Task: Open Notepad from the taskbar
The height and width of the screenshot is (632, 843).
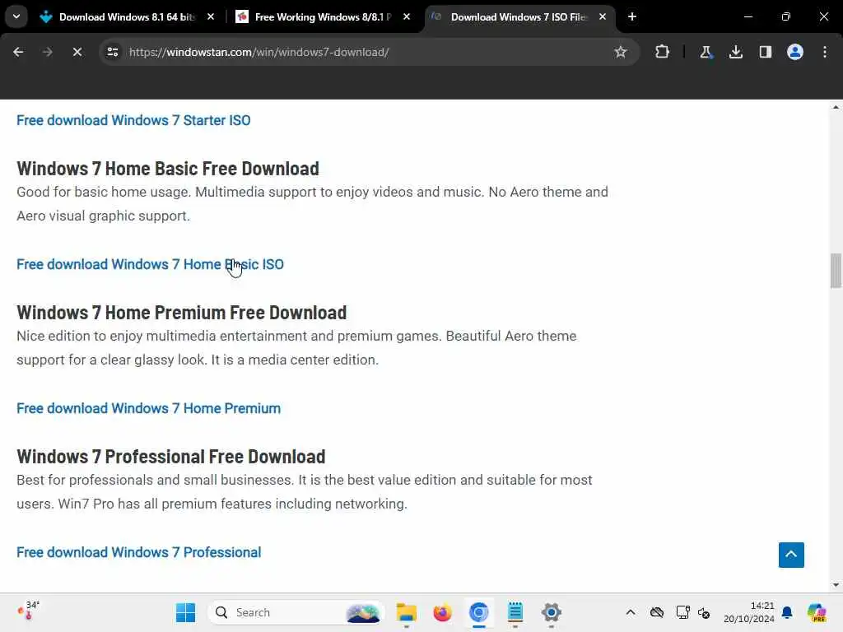Action: [x=515, y=612]
